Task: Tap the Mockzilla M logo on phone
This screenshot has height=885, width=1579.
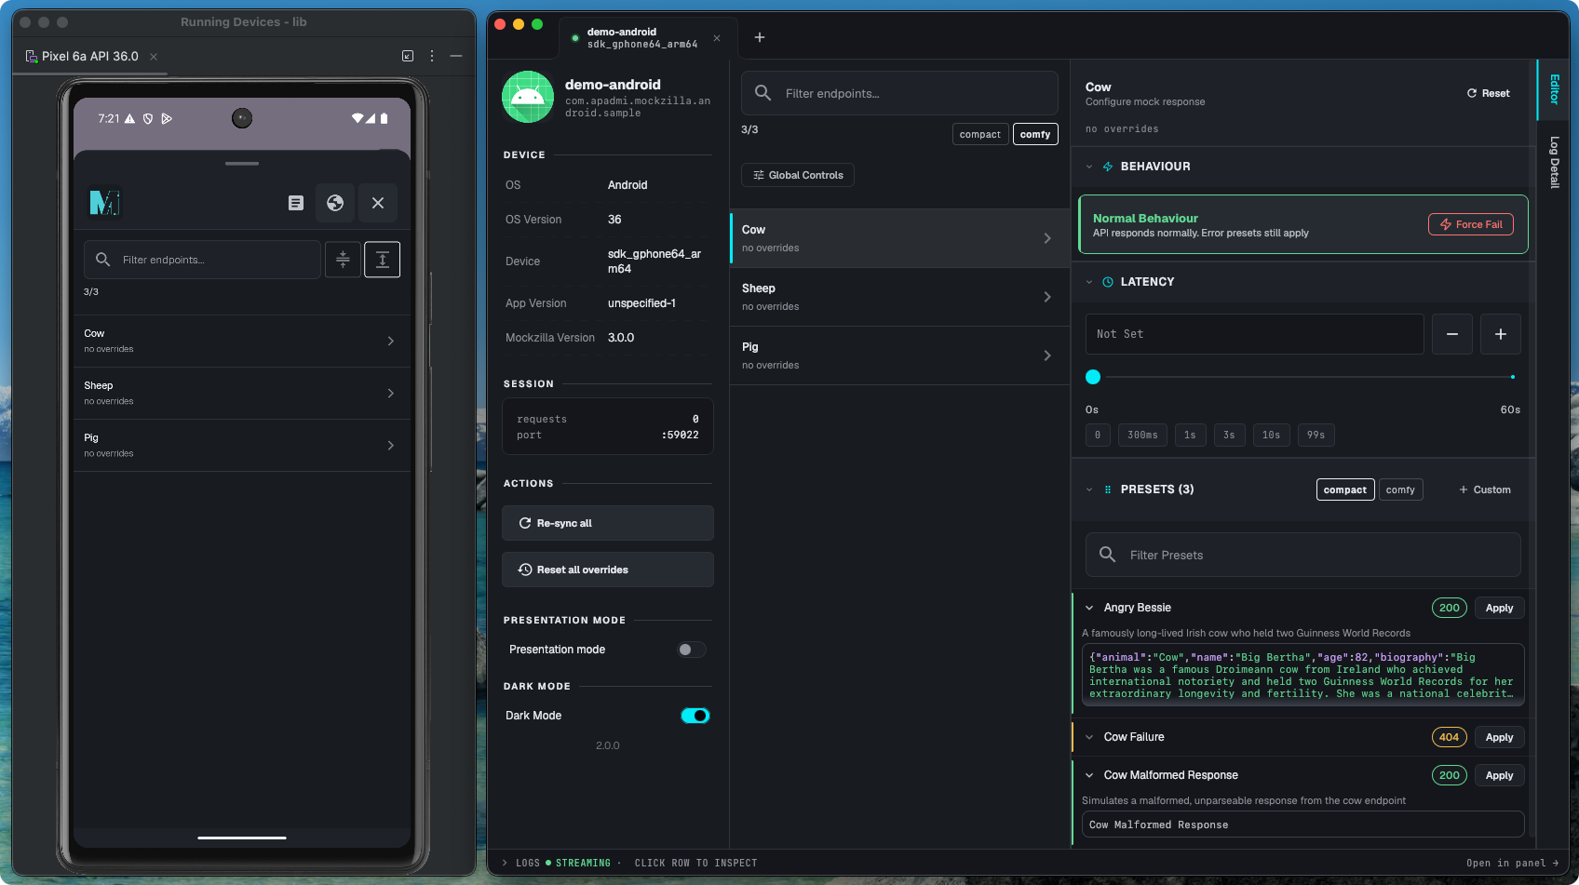Action: (104, 202)
